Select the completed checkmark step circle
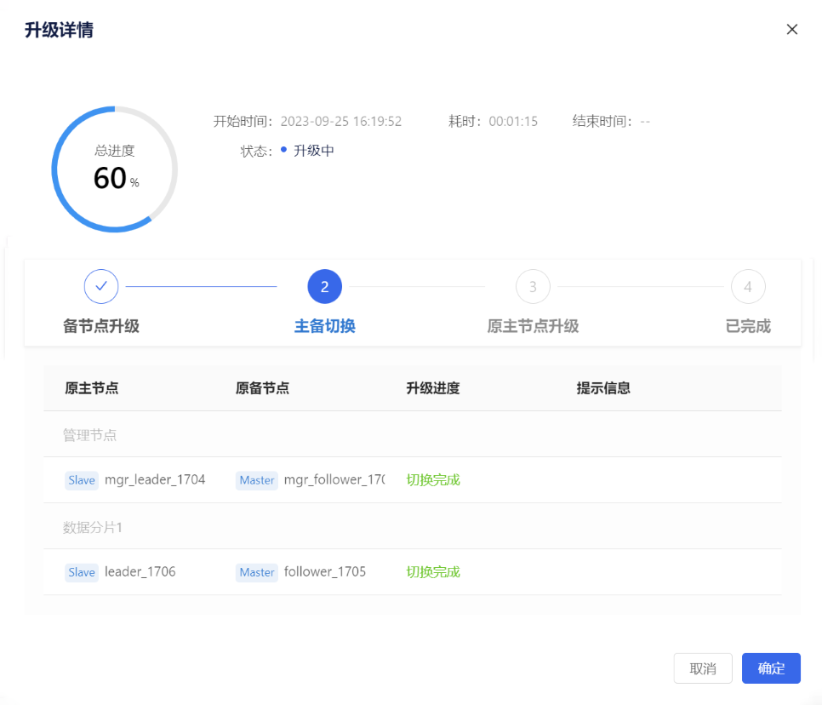 [101, 286]
